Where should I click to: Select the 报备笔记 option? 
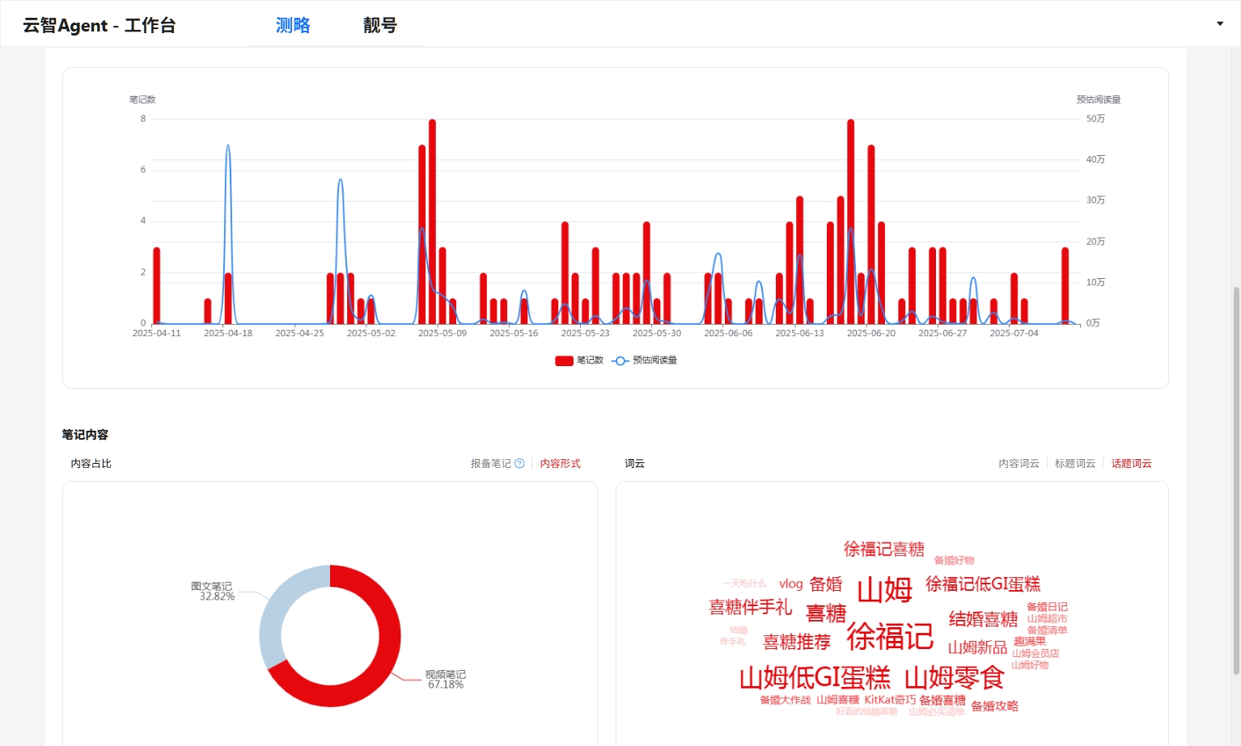(490, 463)
